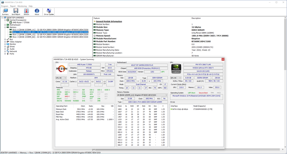Click the ASUS TUF GAMING B550-PLUS field
This screenshot has width=287, height=154.
point(142,65)
